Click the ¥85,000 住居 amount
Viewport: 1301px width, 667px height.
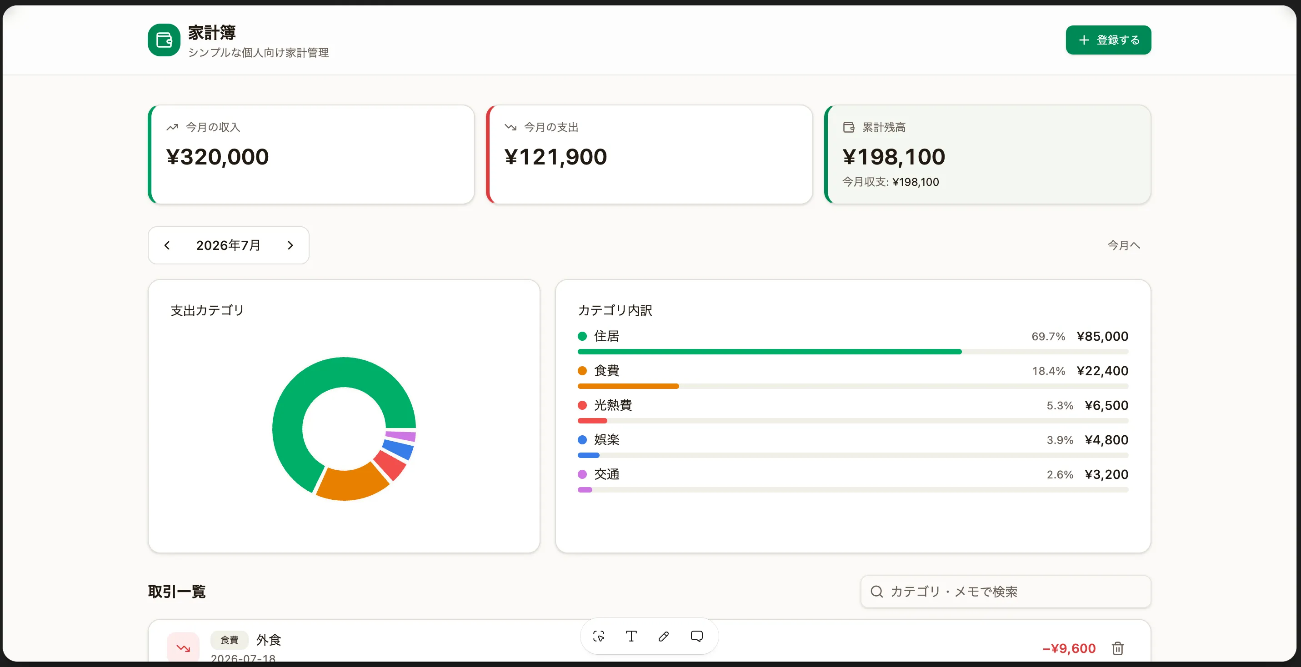tap(1102, 336)
